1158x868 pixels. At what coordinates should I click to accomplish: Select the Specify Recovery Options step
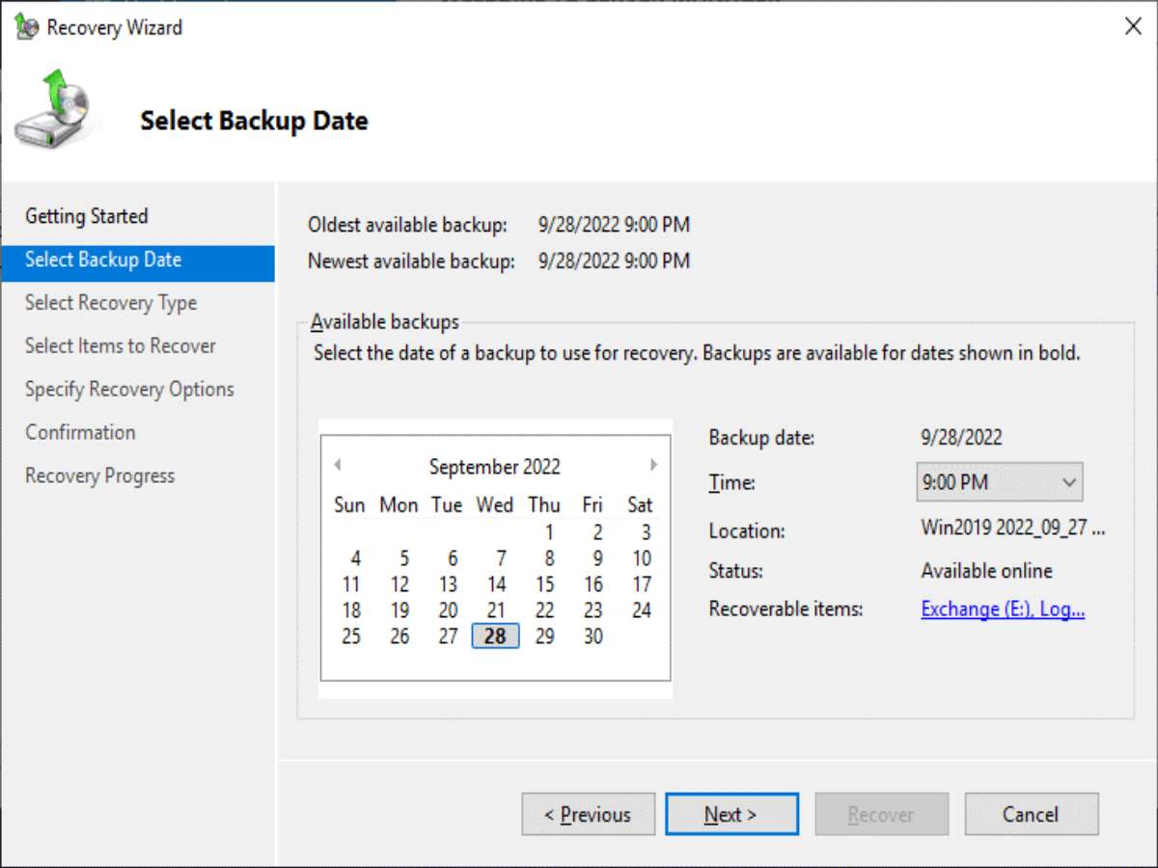129,389
